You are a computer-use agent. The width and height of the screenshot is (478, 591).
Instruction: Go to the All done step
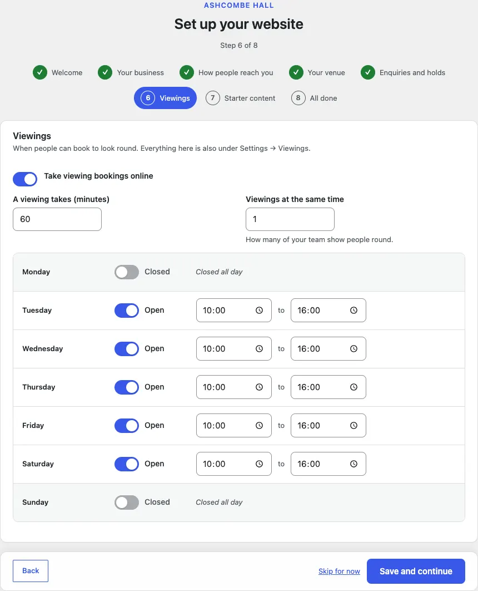point(314,98)
